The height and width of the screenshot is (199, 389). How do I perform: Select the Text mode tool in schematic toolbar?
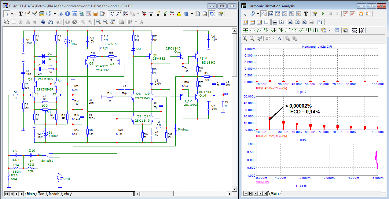[x=21, y=14]
